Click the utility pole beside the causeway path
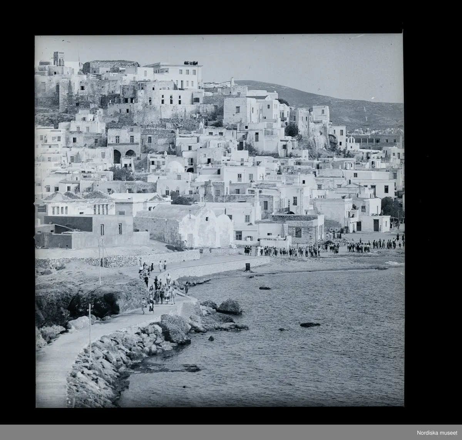The height and width of the screenshot is (440, 462). [90, 331]
